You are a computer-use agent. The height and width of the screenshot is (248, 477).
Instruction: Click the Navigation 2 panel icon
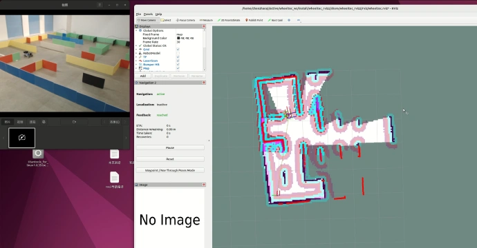tap(137, 83)
